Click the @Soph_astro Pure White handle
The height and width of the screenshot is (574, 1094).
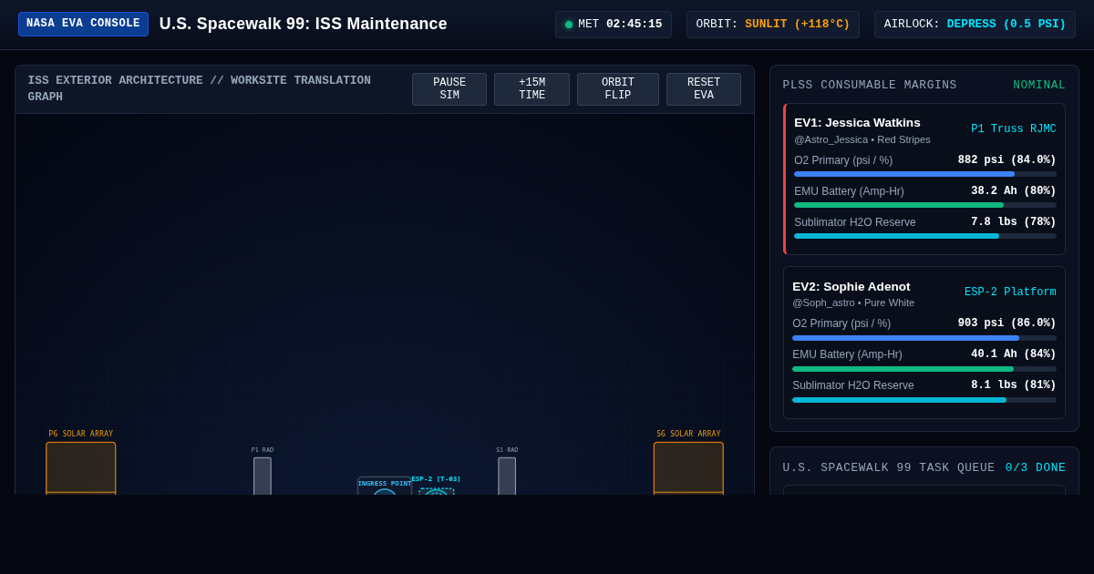853,302
